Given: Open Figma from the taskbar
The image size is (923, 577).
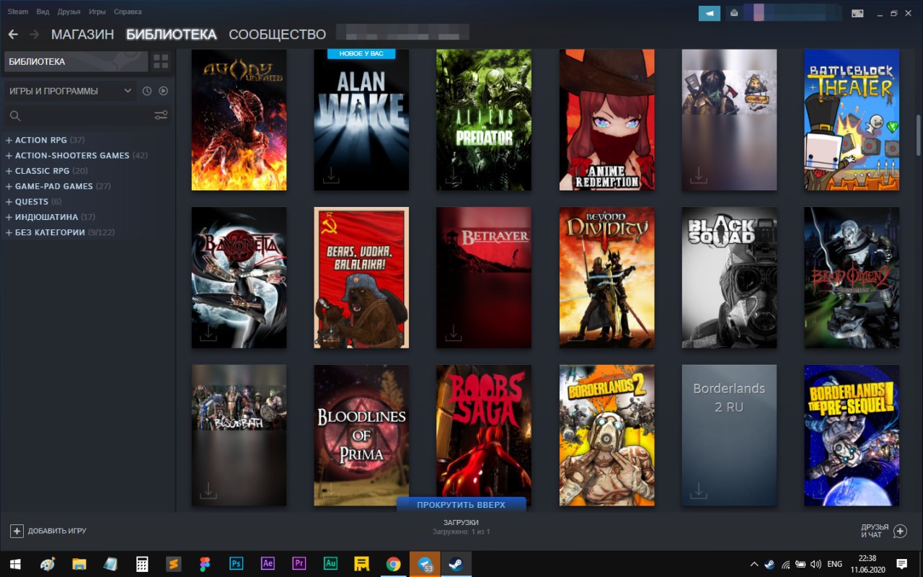Looking at the screenshot, I should coord(205,563).
